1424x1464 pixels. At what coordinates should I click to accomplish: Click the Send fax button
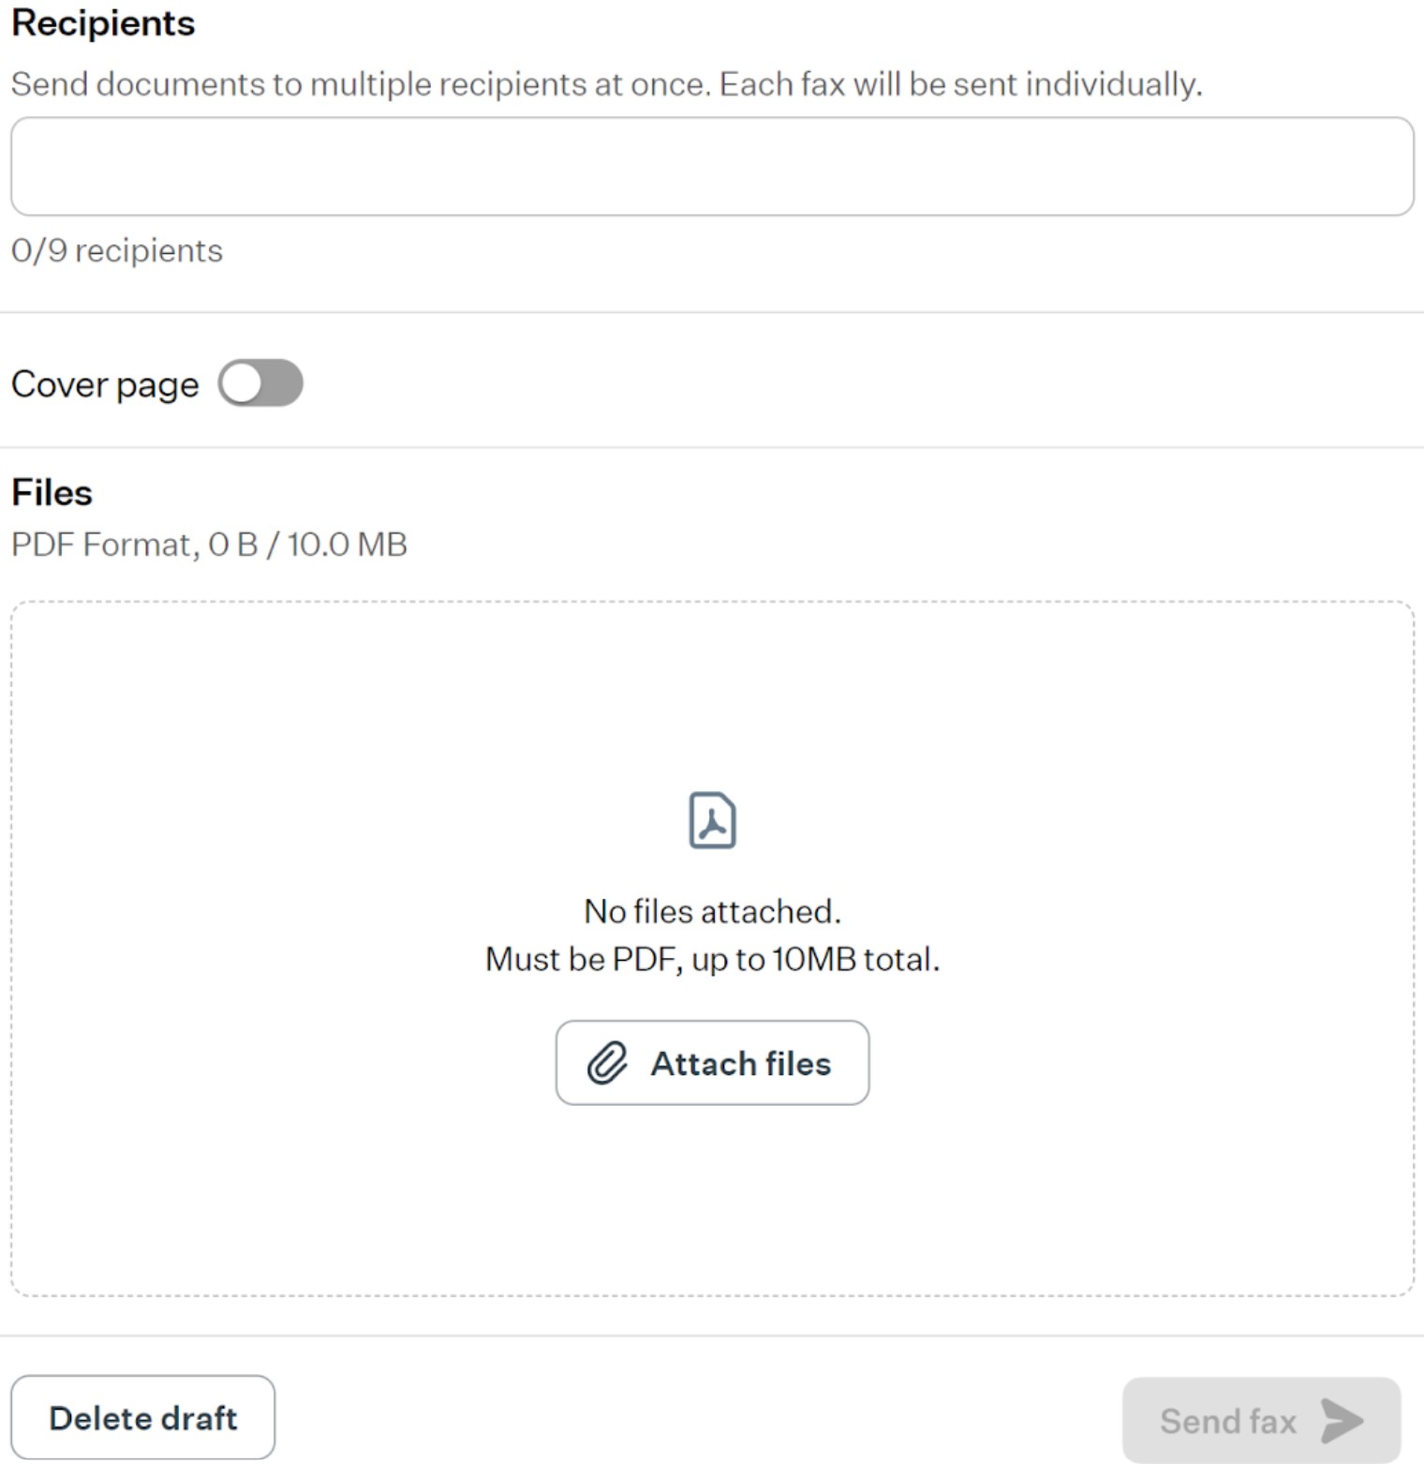pyautogui.click(x=1261, y=1421)
